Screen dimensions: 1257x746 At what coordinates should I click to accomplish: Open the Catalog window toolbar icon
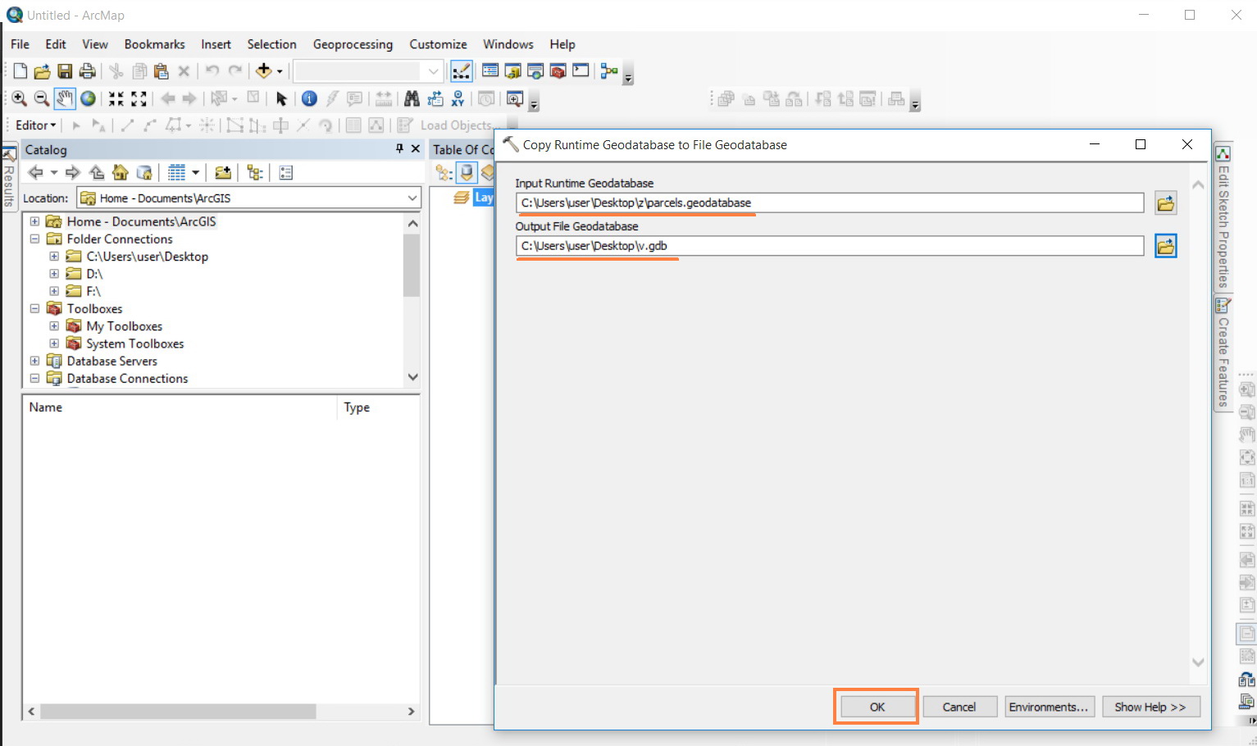pos(513,71)
